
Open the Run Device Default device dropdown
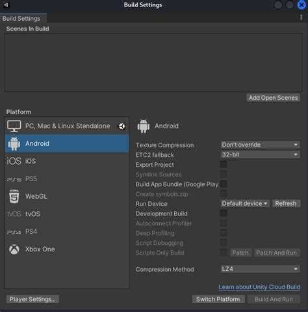point(245,204)
